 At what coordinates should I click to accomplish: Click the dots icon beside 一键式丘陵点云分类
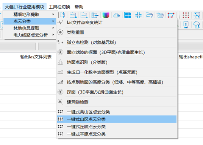(60, 127)
